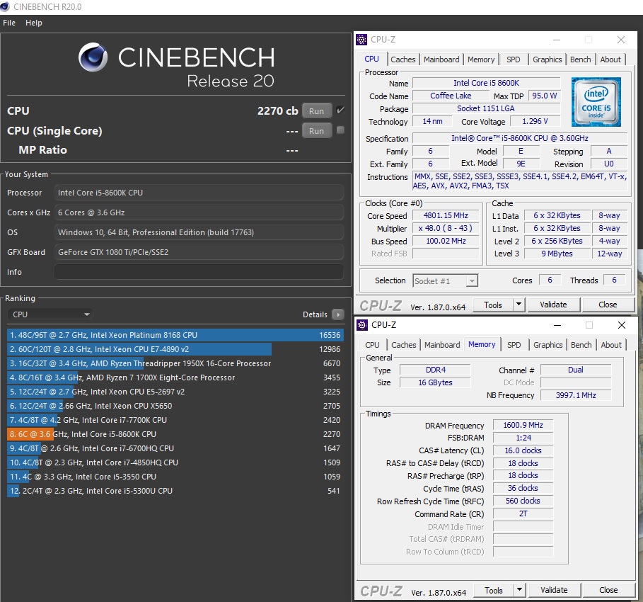Expand Tools dropdown arrow in lower CPU-Z window
Viewport: 643px width, 602px height.
pyautogui.click(x=520, y=590)
